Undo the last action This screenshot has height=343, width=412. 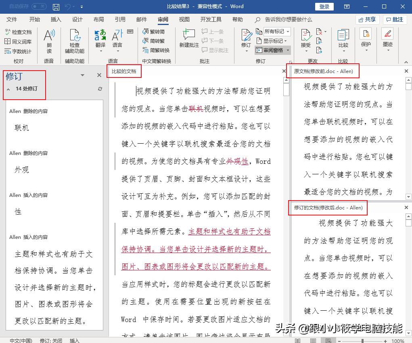(x=67, y=7)
